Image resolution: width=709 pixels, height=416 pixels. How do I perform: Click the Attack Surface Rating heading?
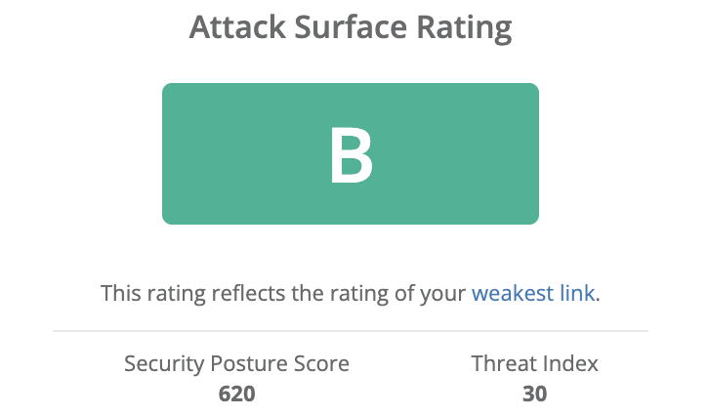click(351, 28)
